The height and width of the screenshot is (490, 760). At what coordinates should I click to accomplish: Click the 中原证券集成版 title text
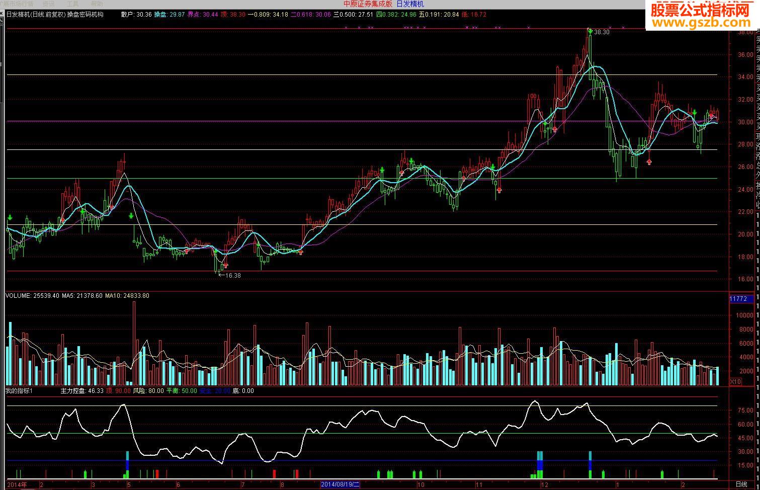pos(368,4)
